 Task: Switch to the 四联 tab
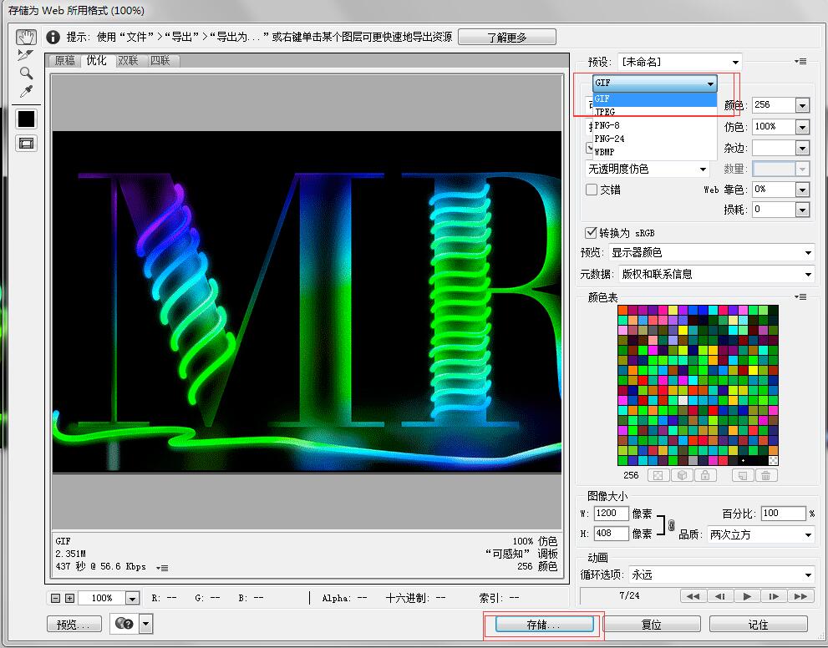[x=160, y=61]
